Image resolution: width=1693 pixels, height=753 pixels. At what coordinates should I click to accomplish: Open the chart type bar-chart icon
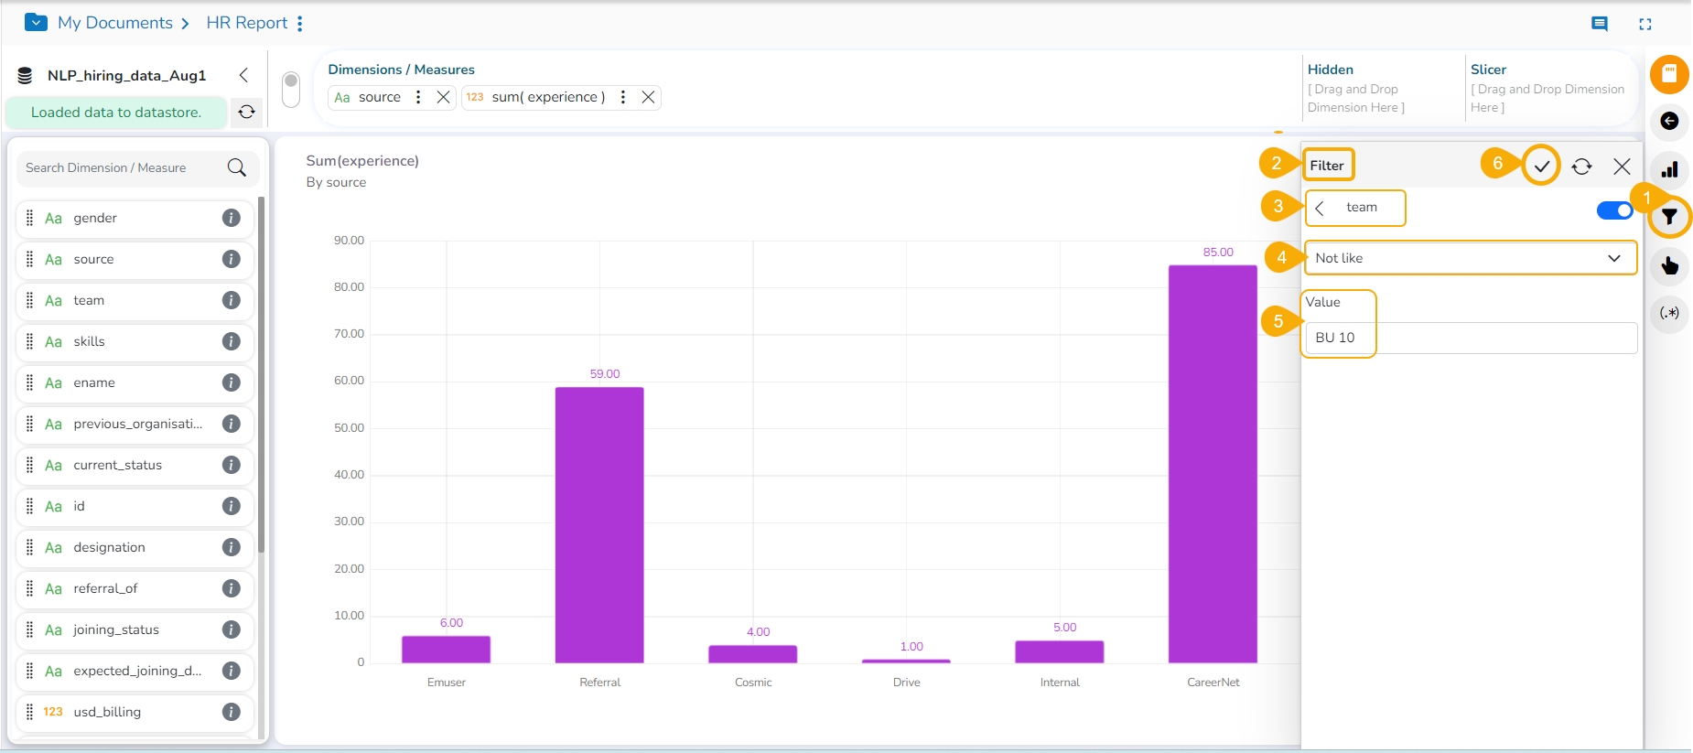1669,169
